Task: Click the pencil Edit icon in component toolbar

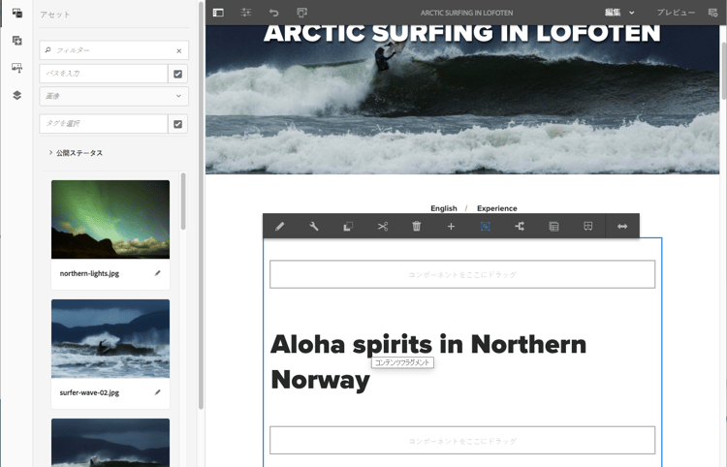Action: 279,226
